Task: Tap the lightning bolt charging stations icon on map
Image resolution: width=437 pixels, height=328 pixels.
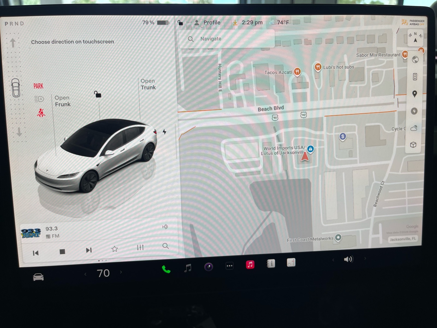Action: [414, 111]
